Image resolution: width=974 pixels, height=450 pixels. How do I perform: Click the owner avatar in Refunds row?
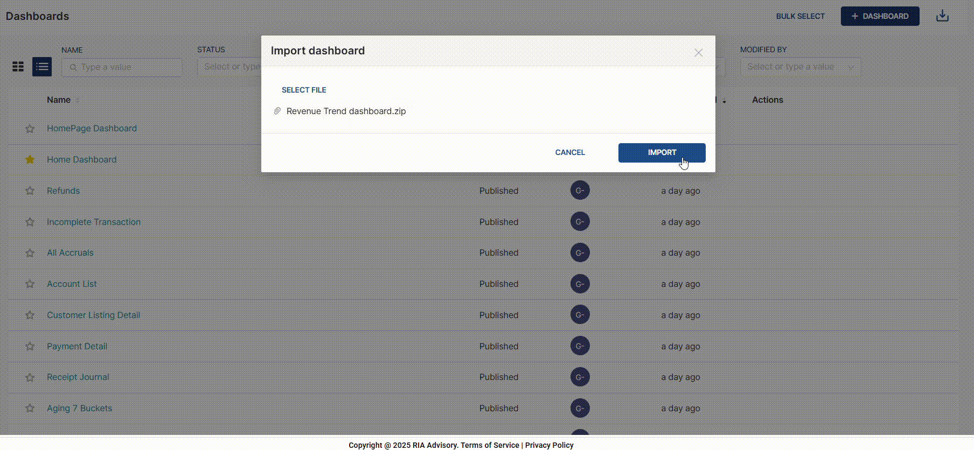tap(580, 191)
